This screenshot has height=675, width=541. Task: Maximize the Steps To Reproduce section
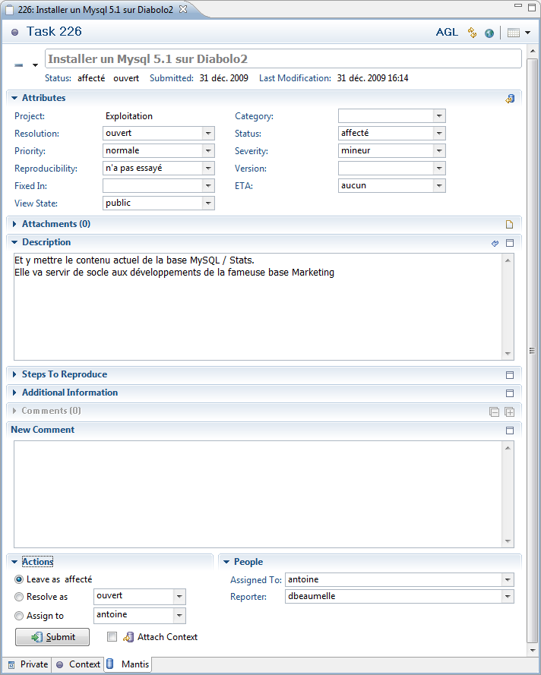click(x=510, y=375)
